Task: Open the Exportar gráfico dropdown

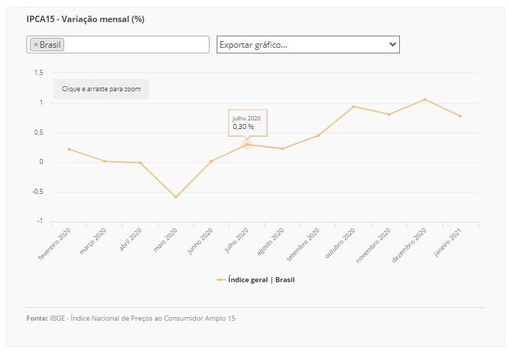Action: 308,44
